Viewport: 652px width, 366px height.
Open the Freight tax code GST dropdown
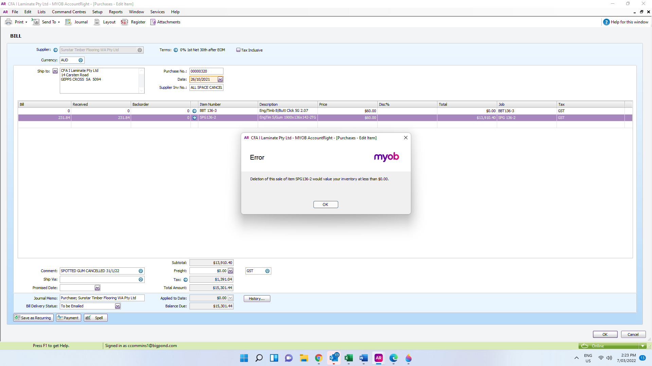click(x=267, y=271)
